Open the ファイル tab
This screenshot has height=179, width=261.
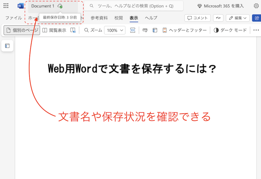pyautogui.click(x=13, y=18)
